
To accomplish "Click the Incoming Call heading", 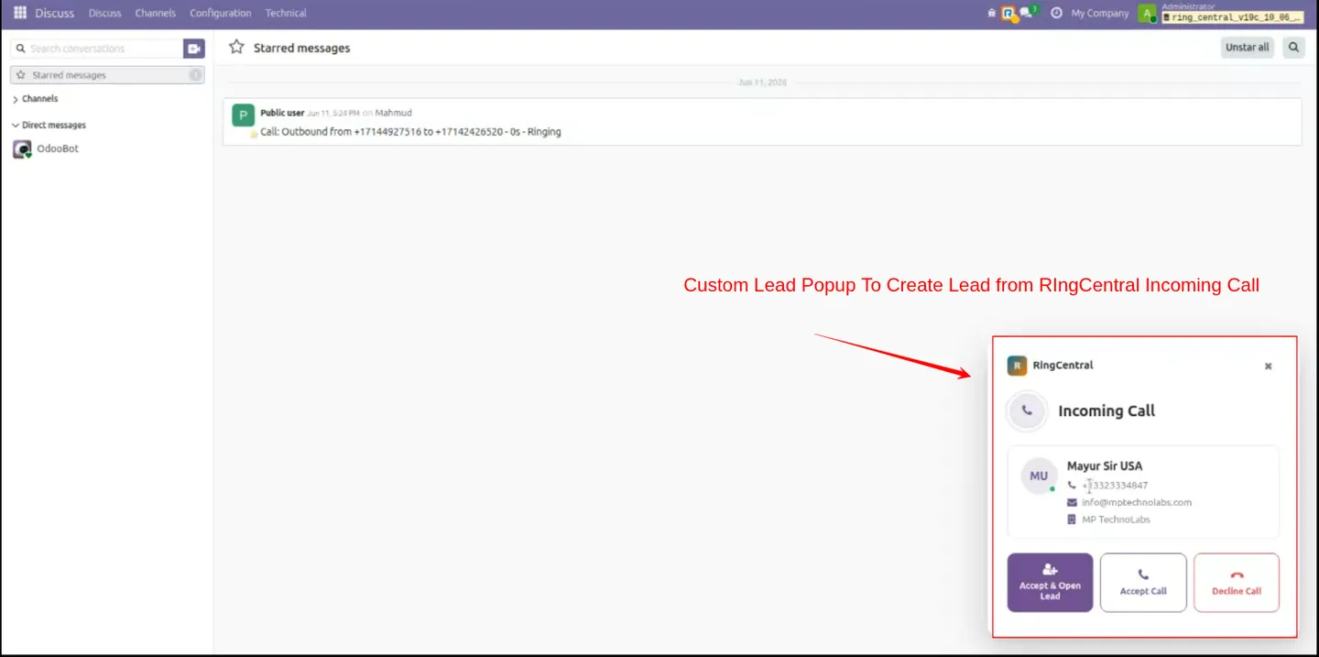I will tap(1106, 411).
